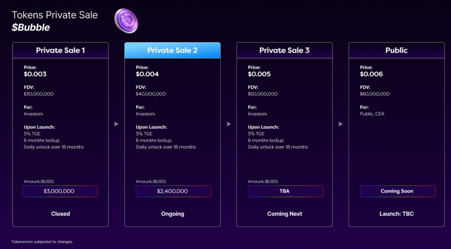Click arrow between Private Sale 3 and Public
The width and height of the screenshot is (451, 249).
tap(340, 124)
